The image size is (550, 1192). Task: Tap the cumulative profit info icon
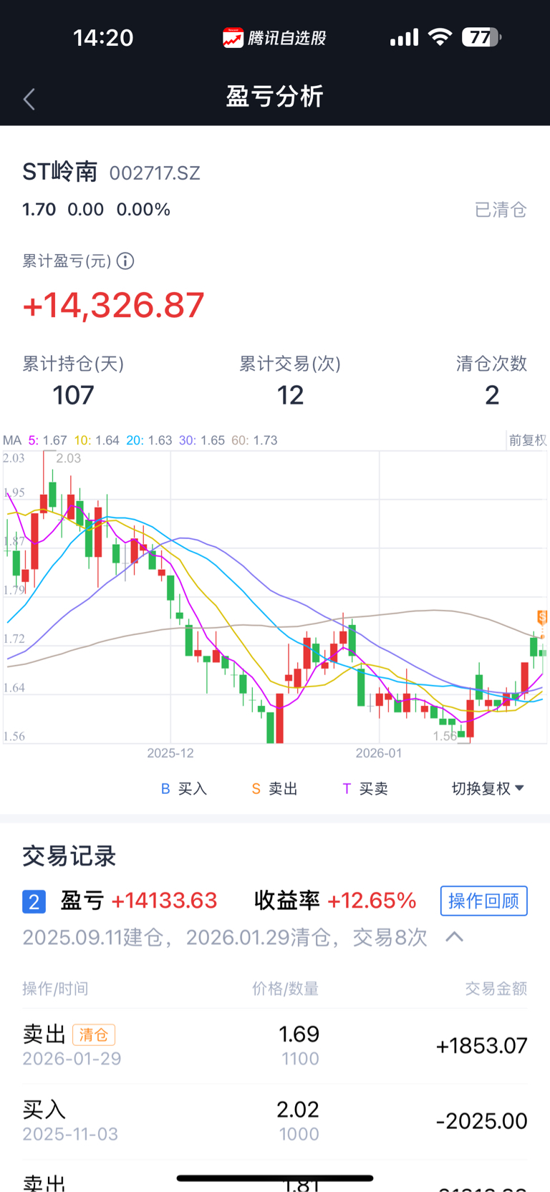click(x=125, y=261)
